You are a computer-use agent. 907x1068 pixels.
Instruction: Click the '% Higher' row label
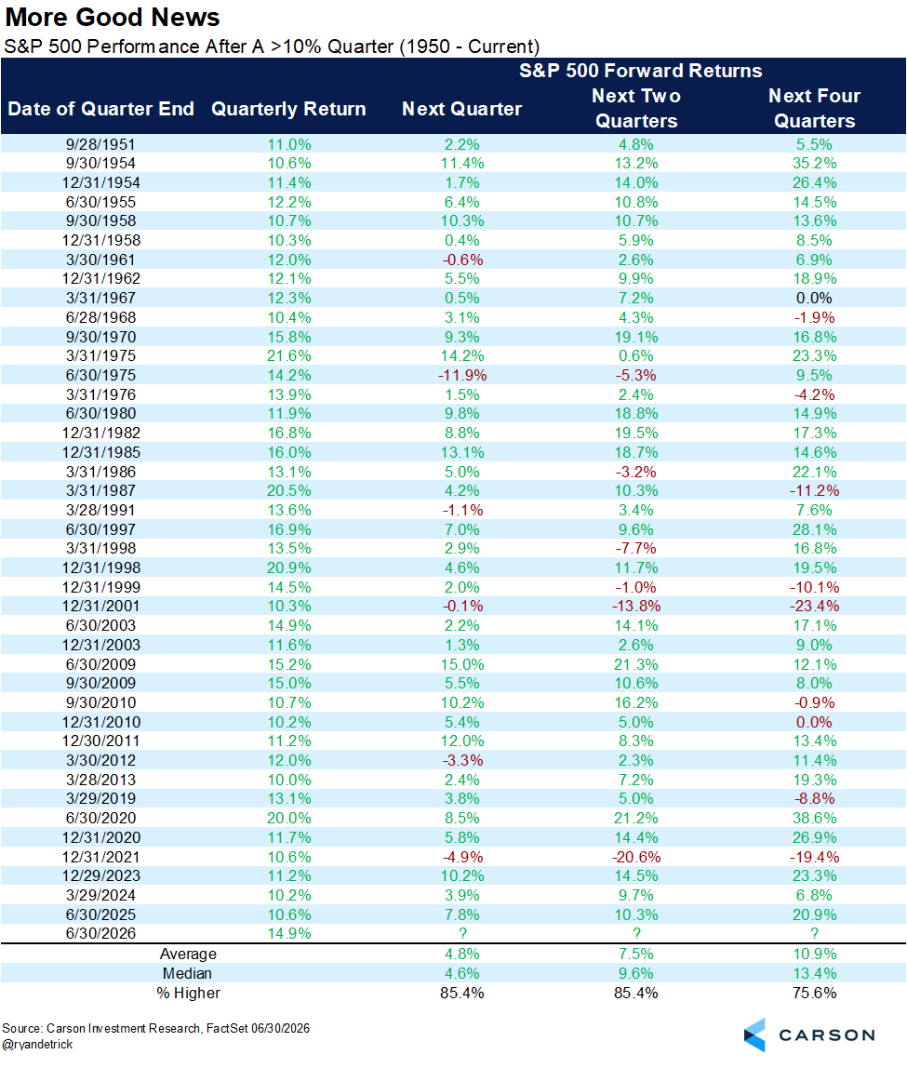(x=188, y=993)
